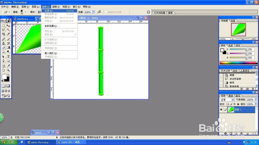The height and width of the screenshot is (145, 259).
Task: Select the Slice tool
Action: [8, 34]
